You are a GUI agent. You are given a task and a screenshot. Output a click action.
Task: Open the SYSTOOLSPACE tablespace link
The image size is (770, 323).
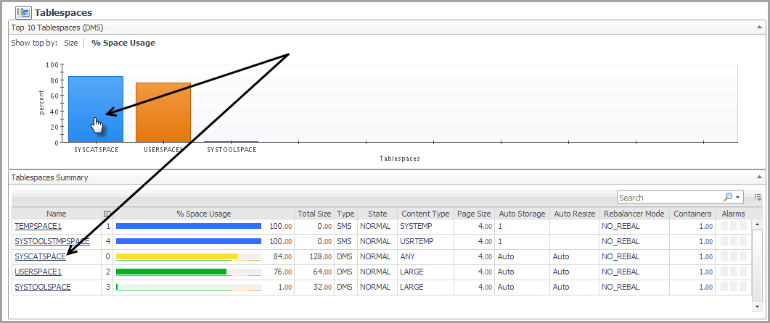(43, 288)
